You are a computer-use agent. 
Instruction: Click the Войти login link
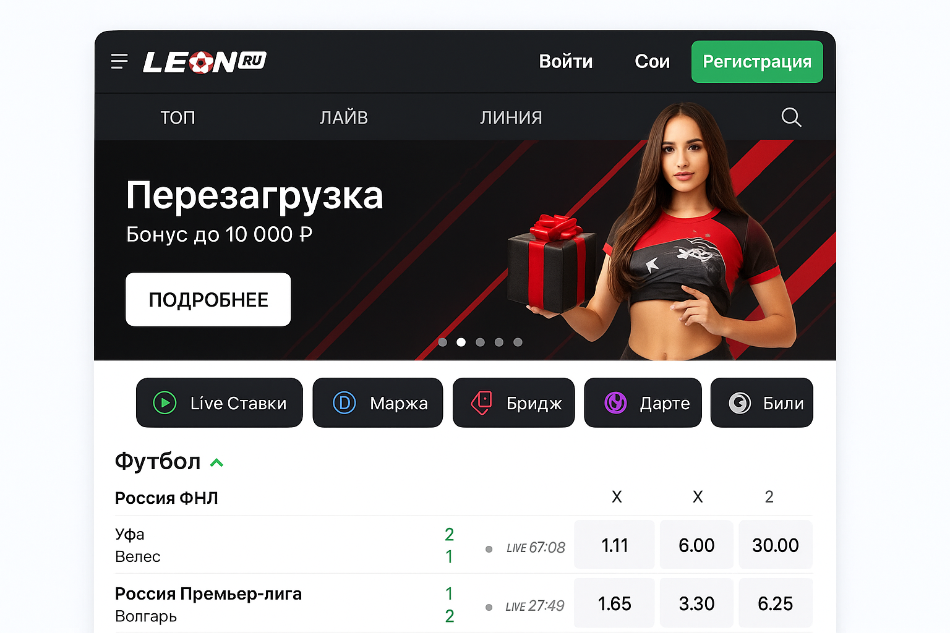pyautogui.click(x=566, y=62)
